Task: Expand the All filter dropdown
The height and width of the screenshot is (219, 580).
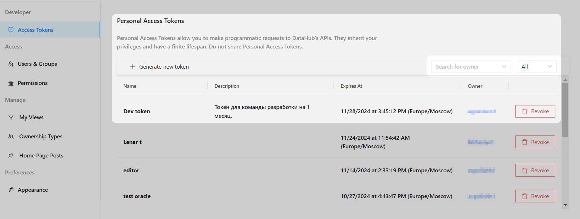Action: pyautogui.click(x=536, y=67)
